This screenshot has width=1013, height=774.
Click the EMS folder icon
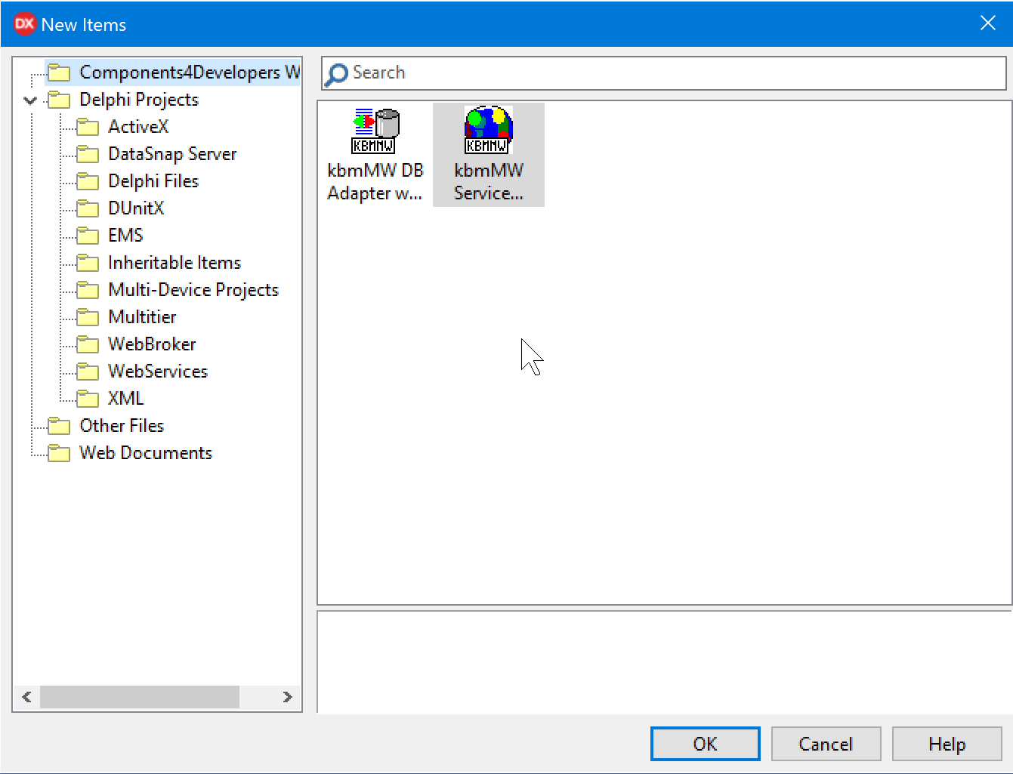pyautogui.click(x=88, y=236)
